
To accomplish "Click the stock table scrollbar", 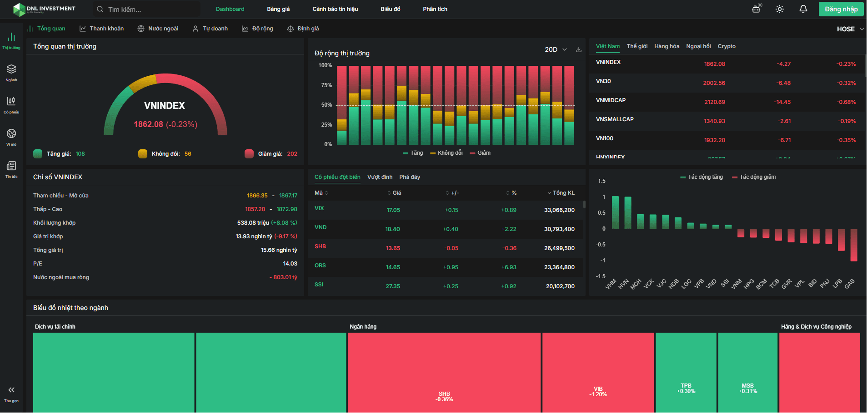I will pos(584,205).
